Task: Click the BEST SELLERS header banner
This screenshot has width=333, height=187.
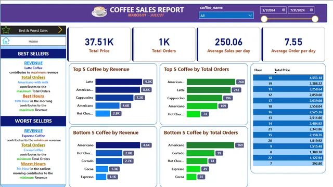Action: [x=33, y=54]
